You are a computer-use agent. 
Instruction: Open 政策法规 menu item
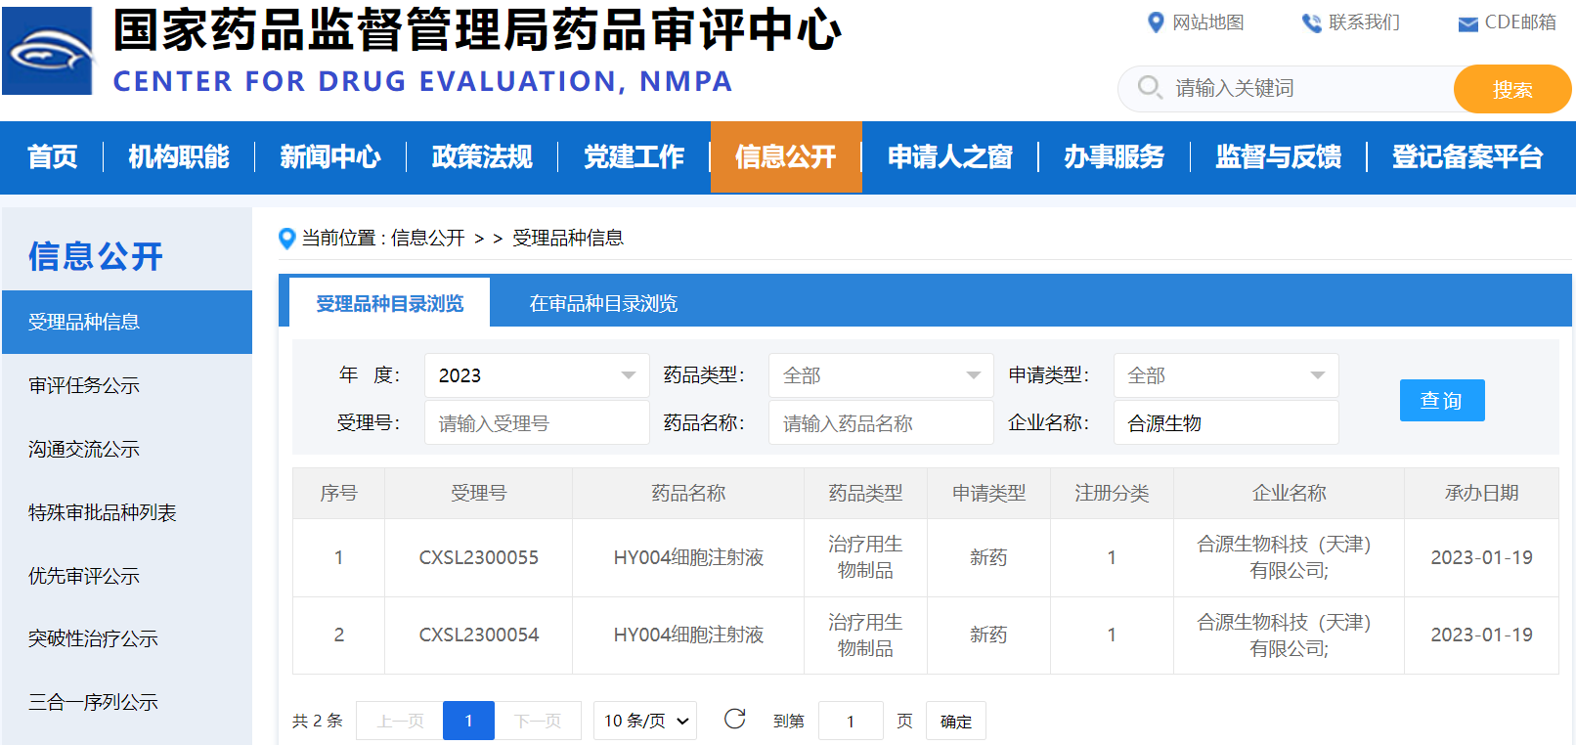pos(482,156)
